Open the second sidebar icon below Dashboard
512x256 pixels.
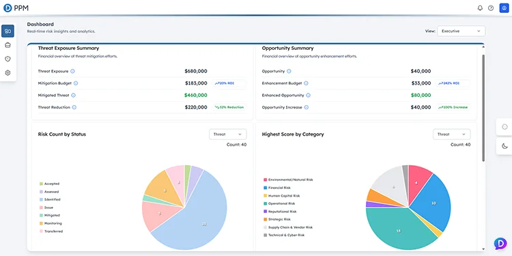(x=8, y=45)
